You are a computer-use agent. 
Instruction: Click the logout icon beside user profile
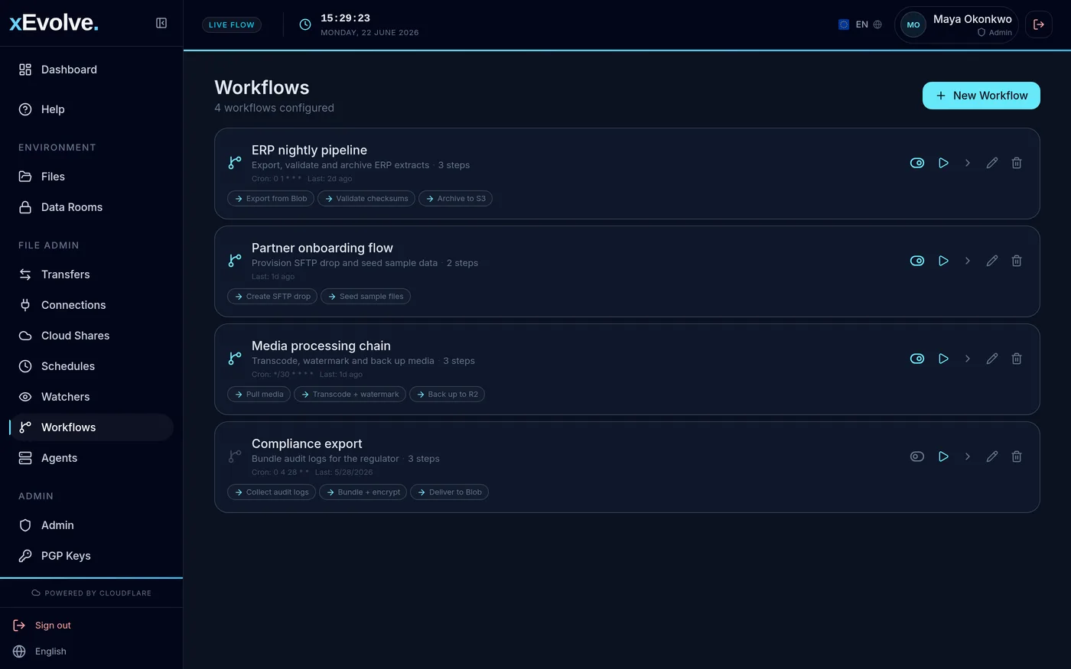click(x=1039, y=24)
